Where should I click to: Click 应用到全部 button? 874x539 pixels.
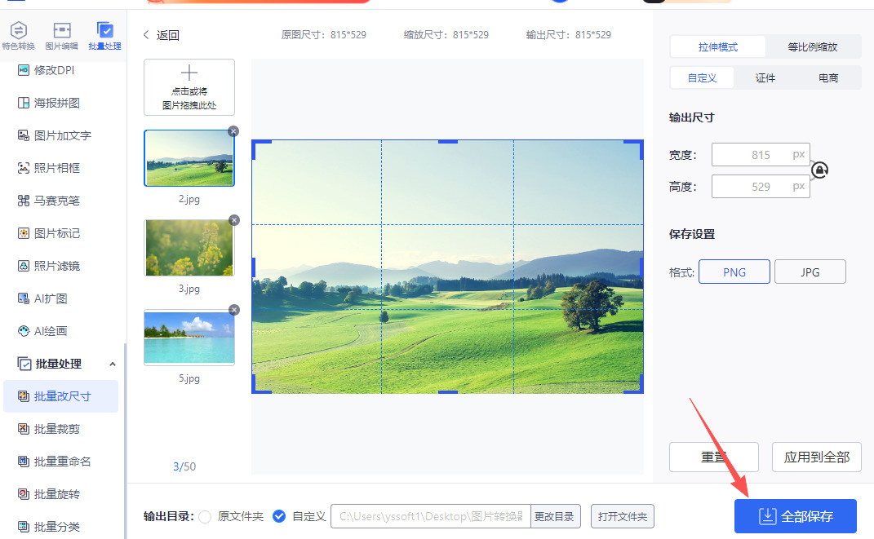tap(817, 457)
